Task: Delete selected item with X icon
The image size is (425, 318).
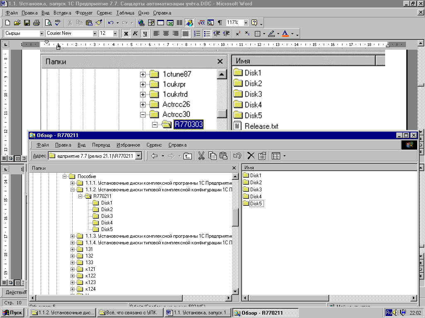Action: tap(251, 156)
